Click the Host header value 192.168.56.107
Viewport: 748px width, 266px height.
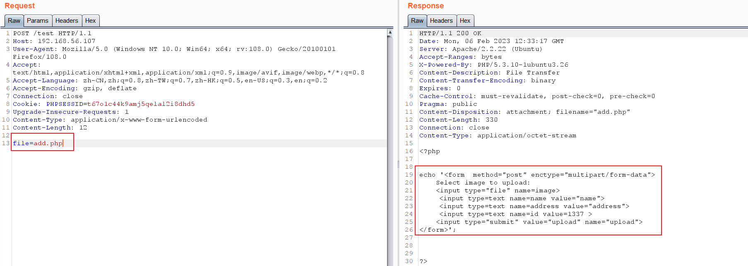point(66,41)
